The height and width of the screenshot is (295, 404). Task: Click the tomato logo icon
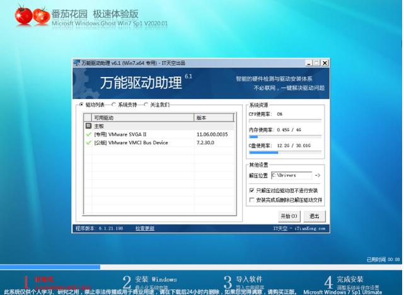pos(32,16)
